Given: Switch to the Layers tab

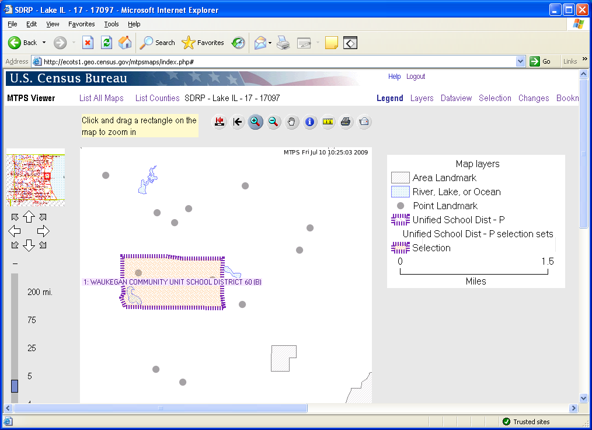Looking at the screenshot, I should tap(422, 98).
